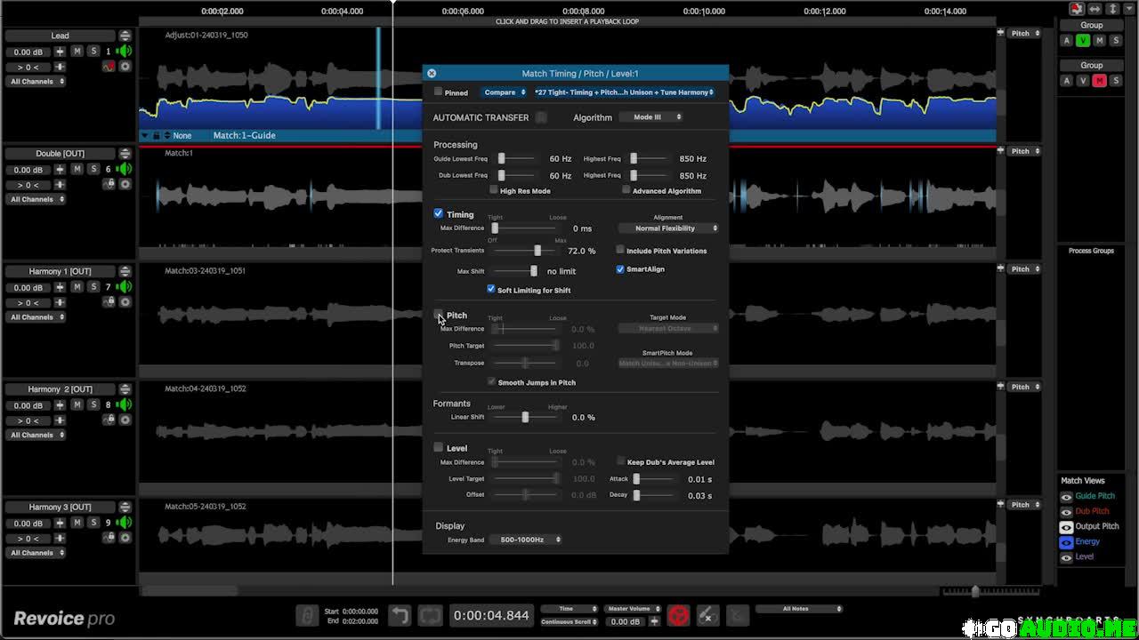
Task: Mute the Lead track with the M button
Action: [77, 52]
